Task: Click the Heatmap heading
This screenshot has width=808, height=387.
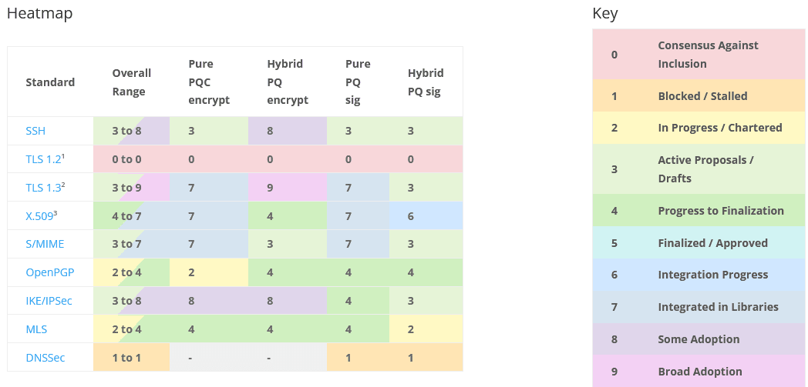Action: click(39, 13)
